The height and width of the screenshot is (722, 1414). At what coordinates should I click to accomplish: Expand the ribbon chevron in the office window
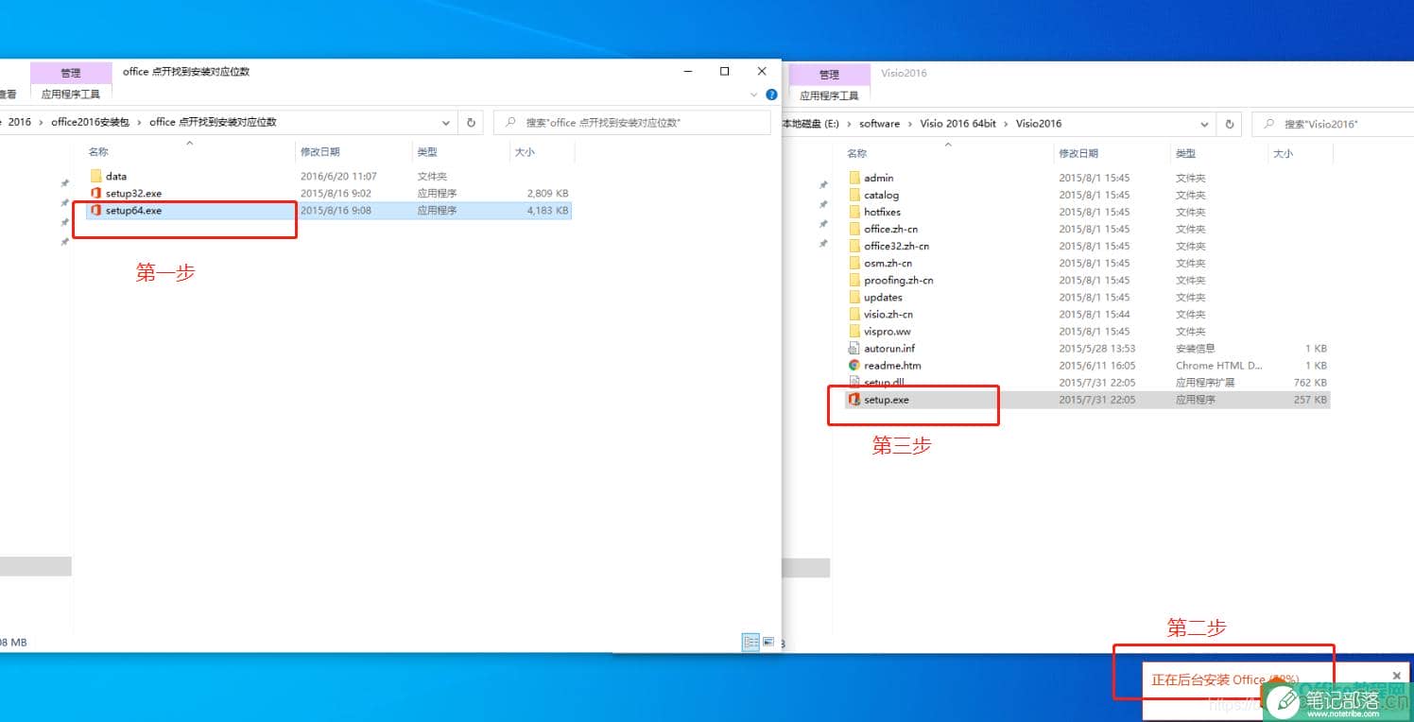tap(753, 95)
